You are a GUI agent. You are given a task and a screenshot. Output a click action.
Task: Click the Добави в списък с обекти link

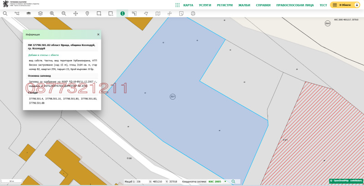tap(43, 55)
